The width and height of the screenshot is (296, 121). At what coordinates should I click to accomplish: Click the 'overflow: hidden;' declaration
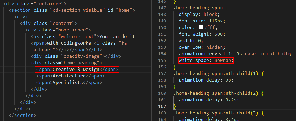pos(202,47)
